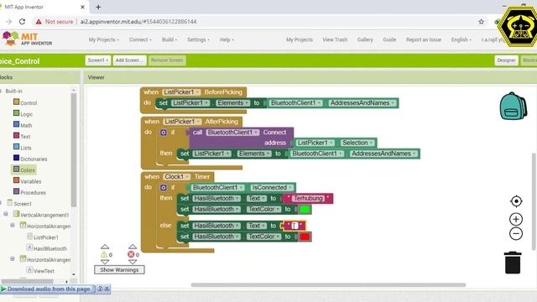The width and height of the screenshot is (537, 302).
Task: Click Report an Issue link
Action: [424, 39]
